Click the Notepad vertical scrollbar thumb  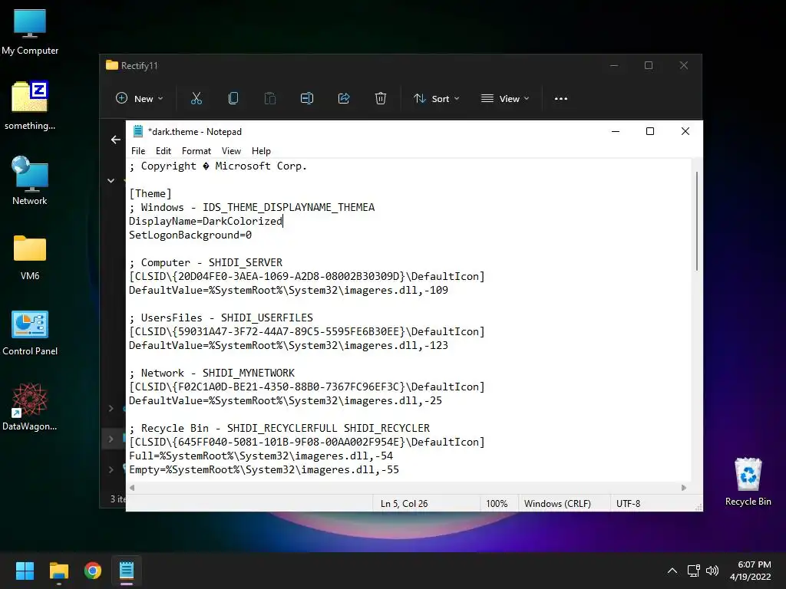pos(697,221)
